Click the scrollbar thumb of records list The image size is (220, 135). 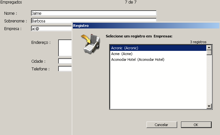(x=209, y=53)
